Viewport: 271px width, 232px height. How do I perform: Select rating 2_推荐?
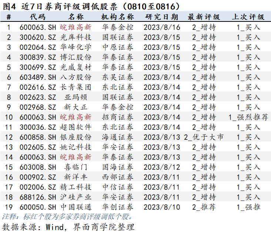pos(204,207)
